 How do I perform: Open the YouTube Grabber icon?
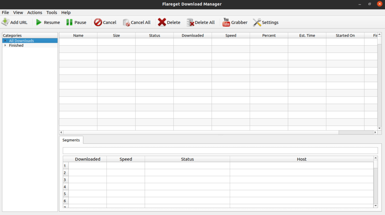[x=226, y=22]
